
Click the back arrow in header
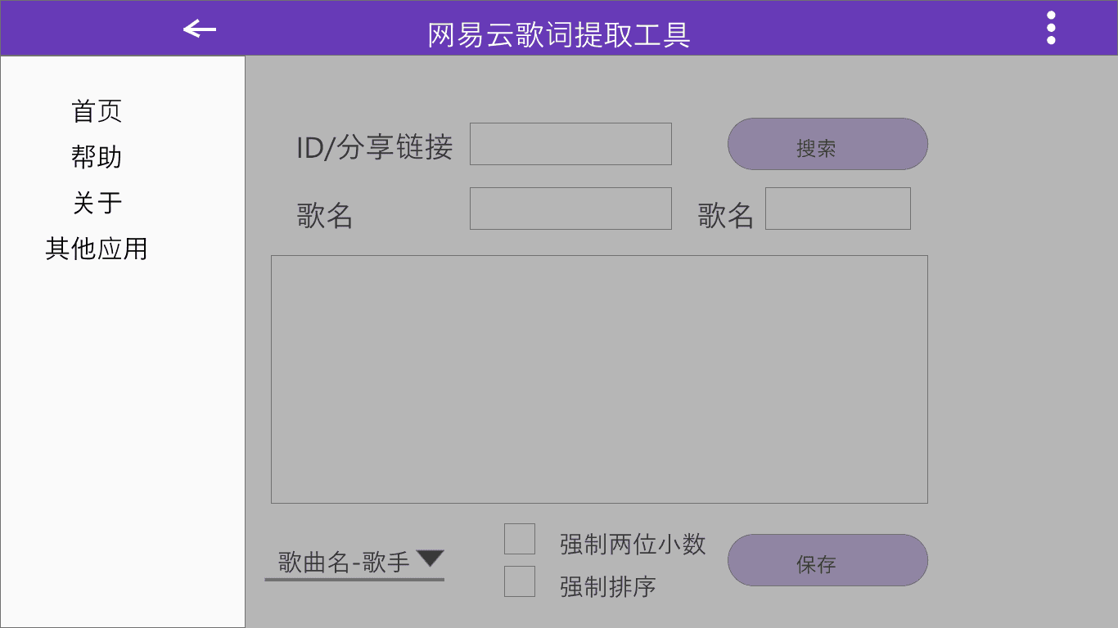click(200, 29)
